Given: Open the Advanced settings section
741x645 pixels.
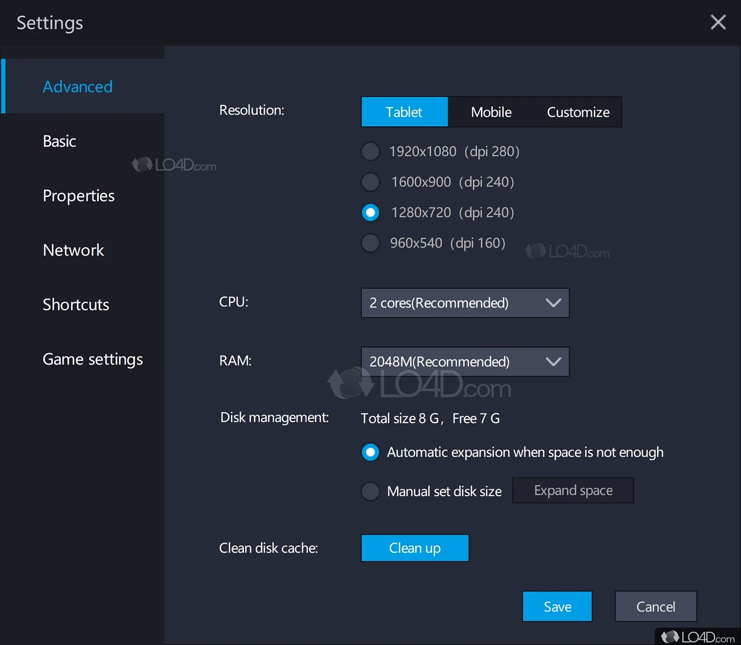Looking at the screenshot, I should click(78, 87).
